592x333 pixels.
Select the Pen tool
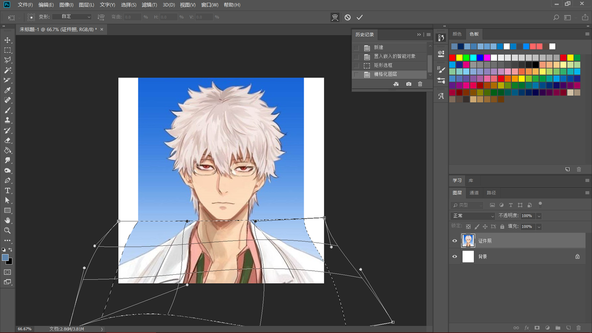coord(8,180)
